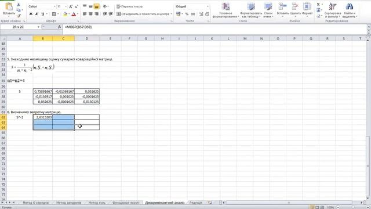This screenshot has height=209, width=371.
Task: Click the Increase Decimal icon
Action: (201, 14)
